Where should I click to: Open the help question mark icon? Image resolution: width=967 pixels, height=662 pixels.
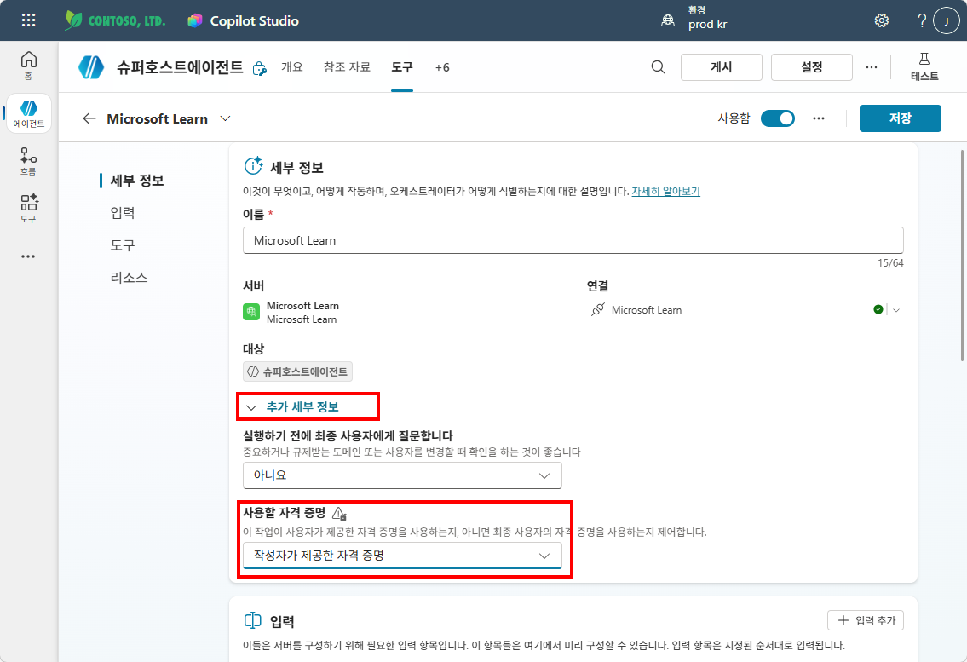pos(922,20)
